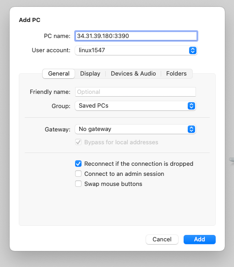
Task: Click the Gateway popup arrows icon
Action: (191, 129)
